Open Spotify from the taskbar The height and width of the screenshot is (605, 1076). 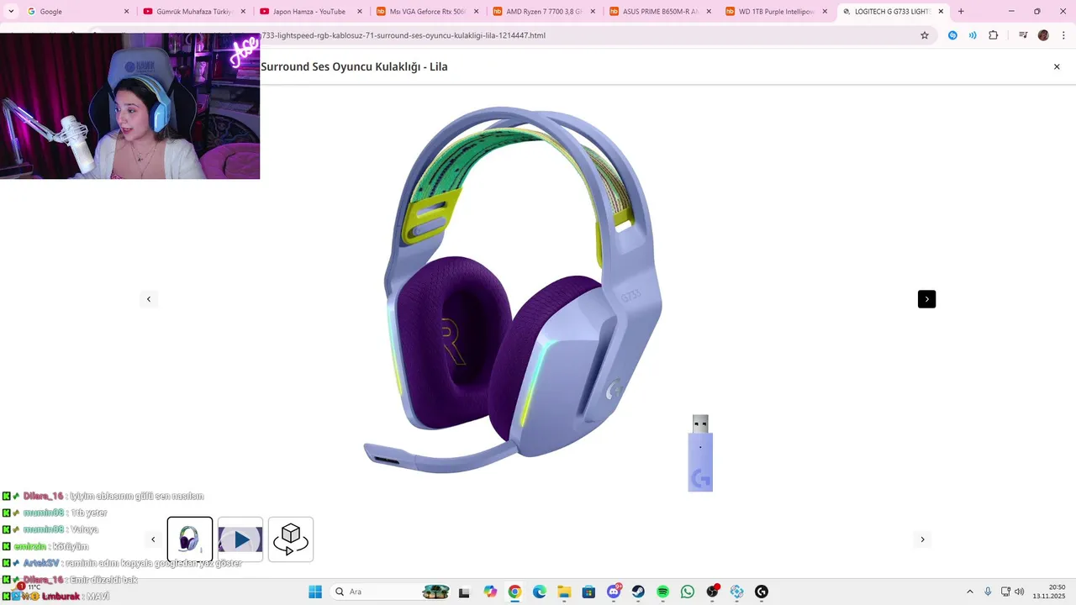coord(662,592)
